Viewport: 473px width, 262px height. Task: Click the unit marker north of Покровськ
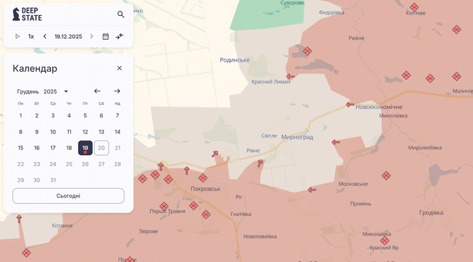(203, 178)
